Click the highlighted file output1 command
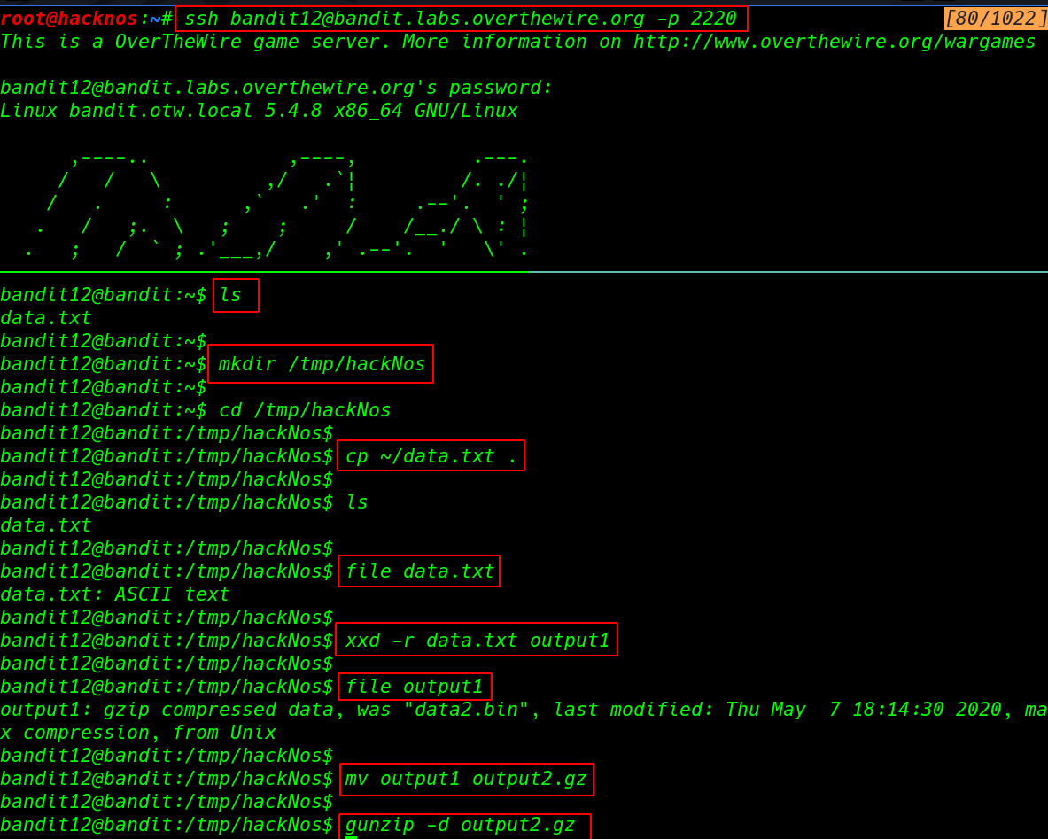The height and width of the screenshot is (839, 1048). click(x=415, y=687)
